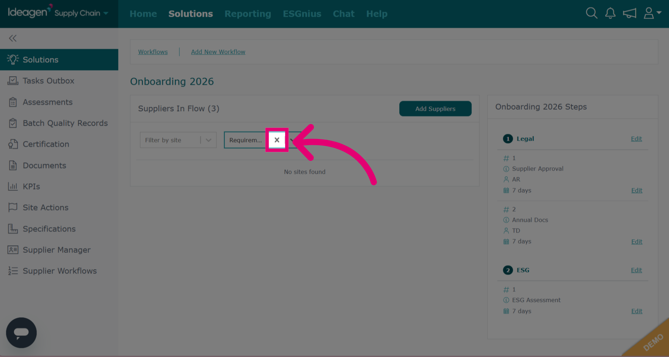Viewport: 669px width, 357px height.
Task: Open the notifications bell
Action: (x=610, y=13)
